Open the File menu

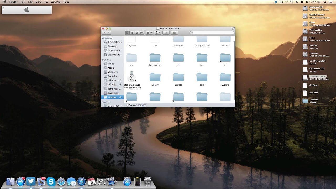click(23, 2)
